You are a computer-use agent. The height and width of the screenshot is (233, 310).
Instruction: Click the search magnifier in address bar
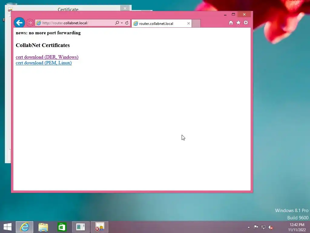tap(117, 23)
